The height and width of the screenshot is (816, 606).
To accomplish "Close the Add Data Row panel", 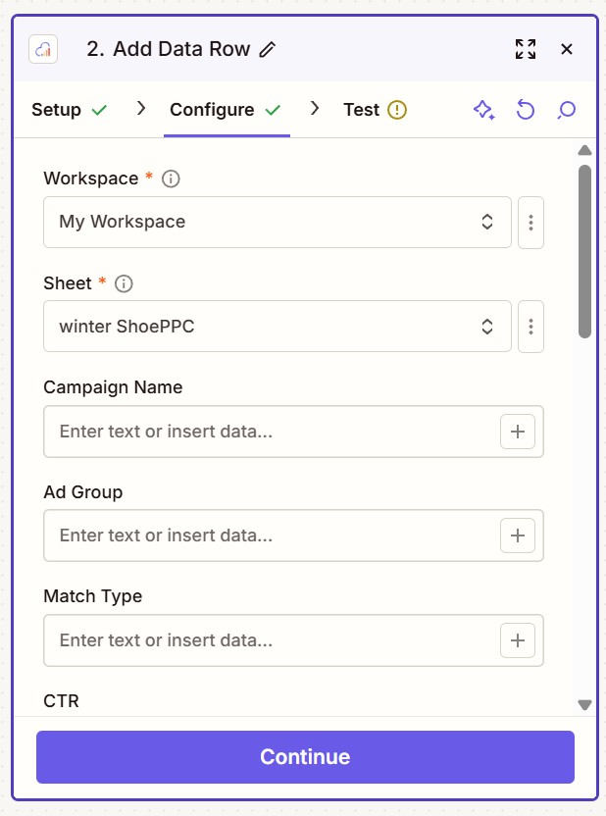I will 567,49.
